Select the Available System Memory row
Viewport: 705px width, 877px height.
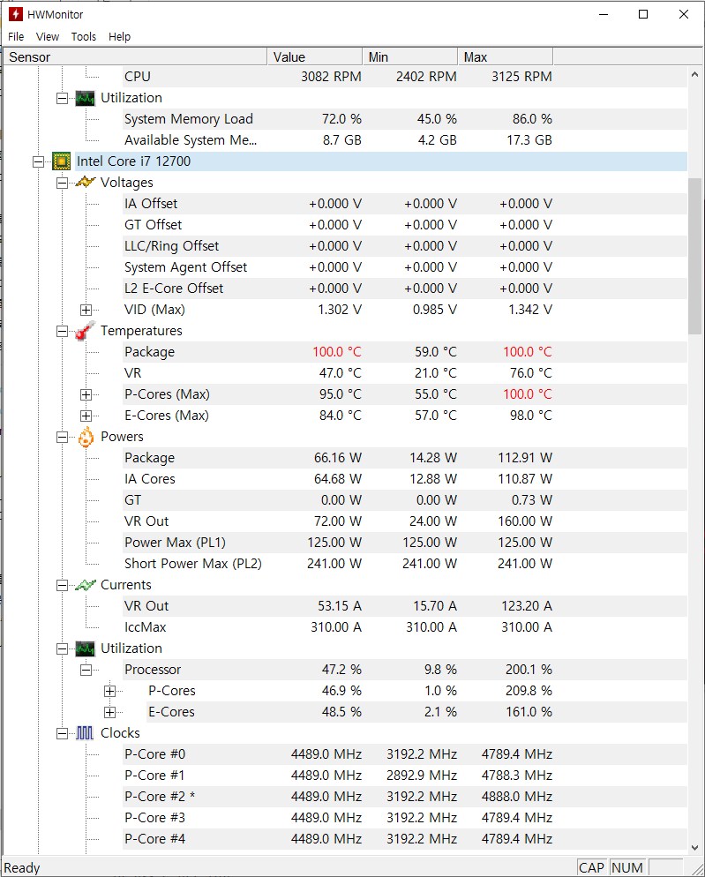click(x=405, y=140)
